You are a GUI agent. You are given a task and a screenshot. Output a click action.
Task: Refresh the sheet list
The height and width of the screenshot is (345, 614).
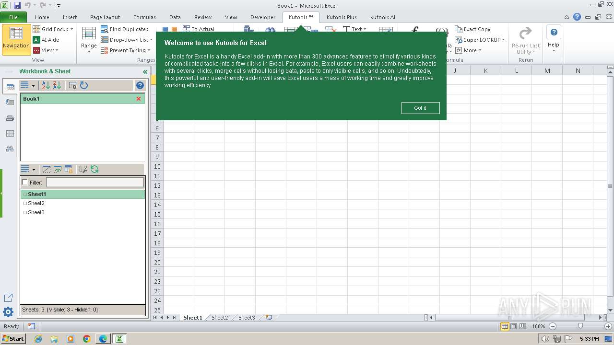click(x=94, y=169)
